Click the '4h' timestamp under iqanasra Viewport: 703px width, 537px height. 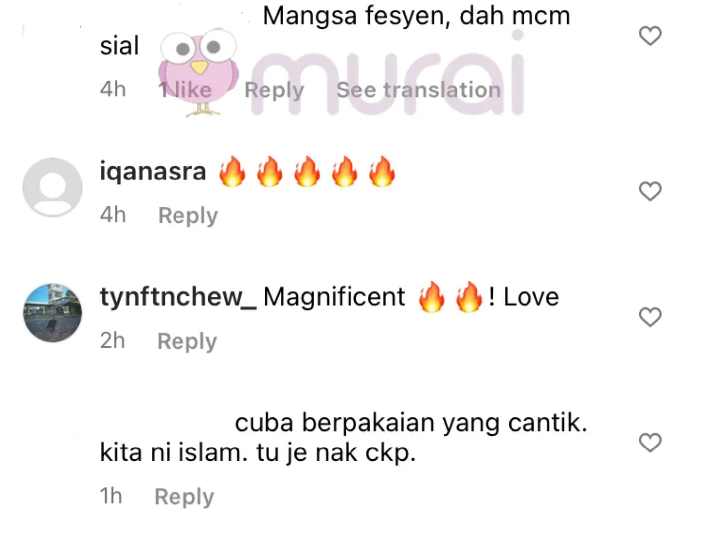point(113,215)
